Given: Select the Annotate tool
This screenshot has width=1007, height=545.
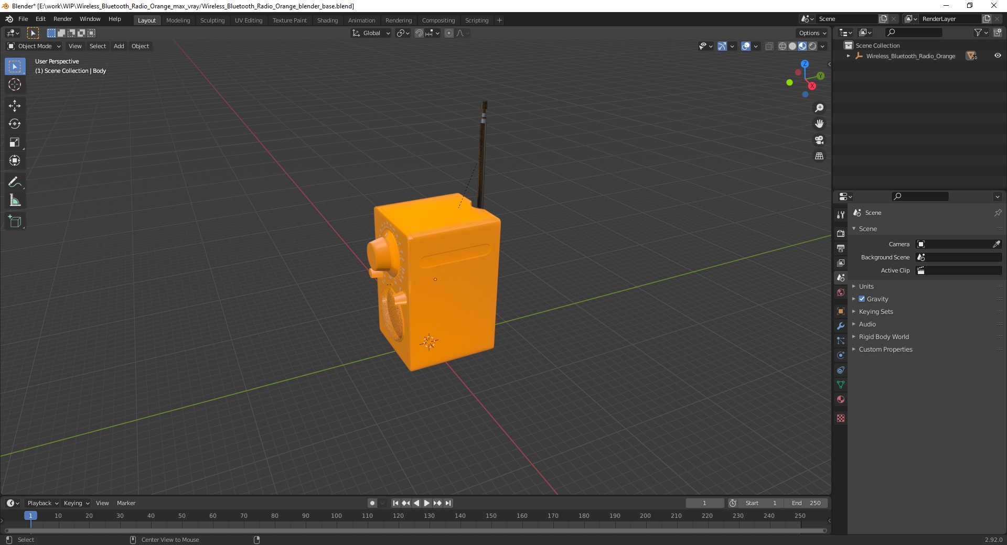Looking at the screenshot, I should click(15, 182).
